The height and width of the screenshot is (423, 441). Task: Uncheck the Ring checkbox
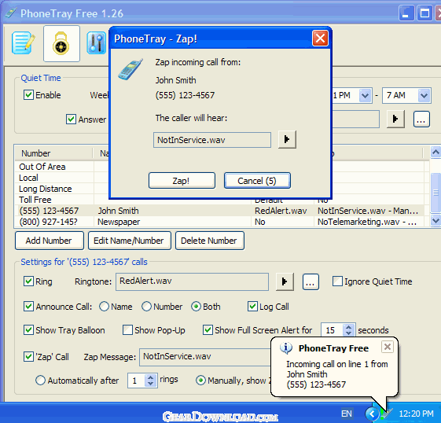pyautogui.click(x=28, y=281)
